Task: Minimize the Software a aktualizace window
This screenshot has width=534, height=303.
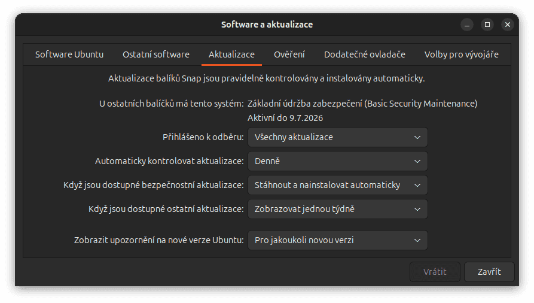Action: tap(468, 25)
